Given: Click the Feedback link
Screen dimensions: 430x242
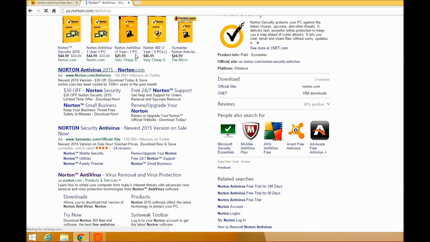Looking at the screenshot, I should coord(224,168).
